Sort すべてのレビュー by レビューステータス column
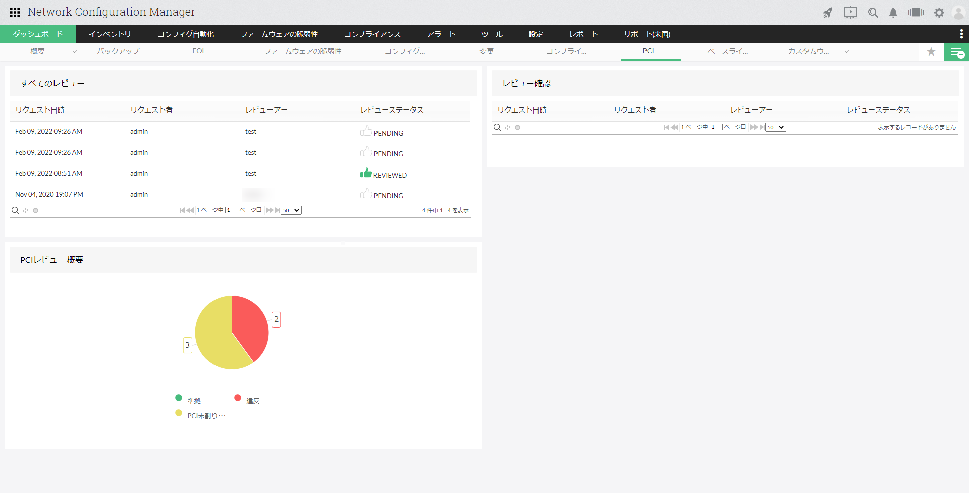The height and width of the screenshot is (493, 969). 392,110
